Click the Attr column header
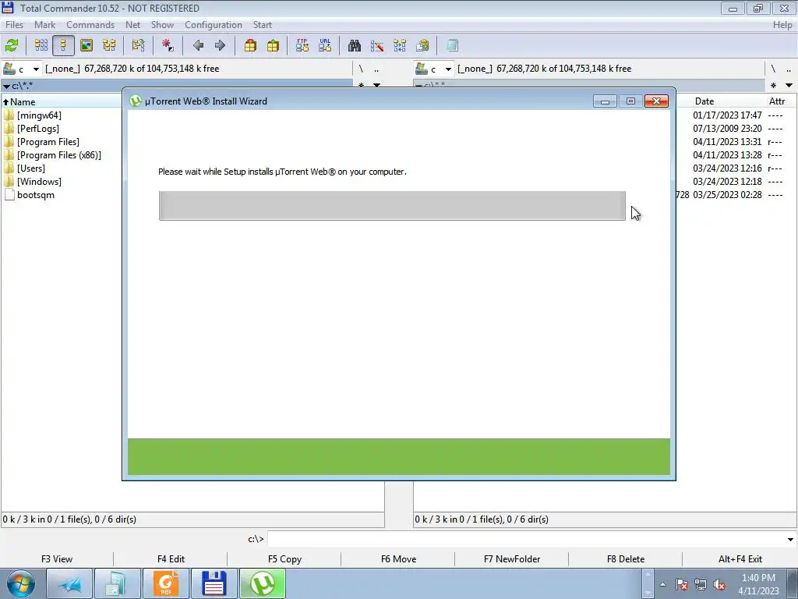This screenshot has width=798, height=599. pyautogui.click(x=777, y=101)
